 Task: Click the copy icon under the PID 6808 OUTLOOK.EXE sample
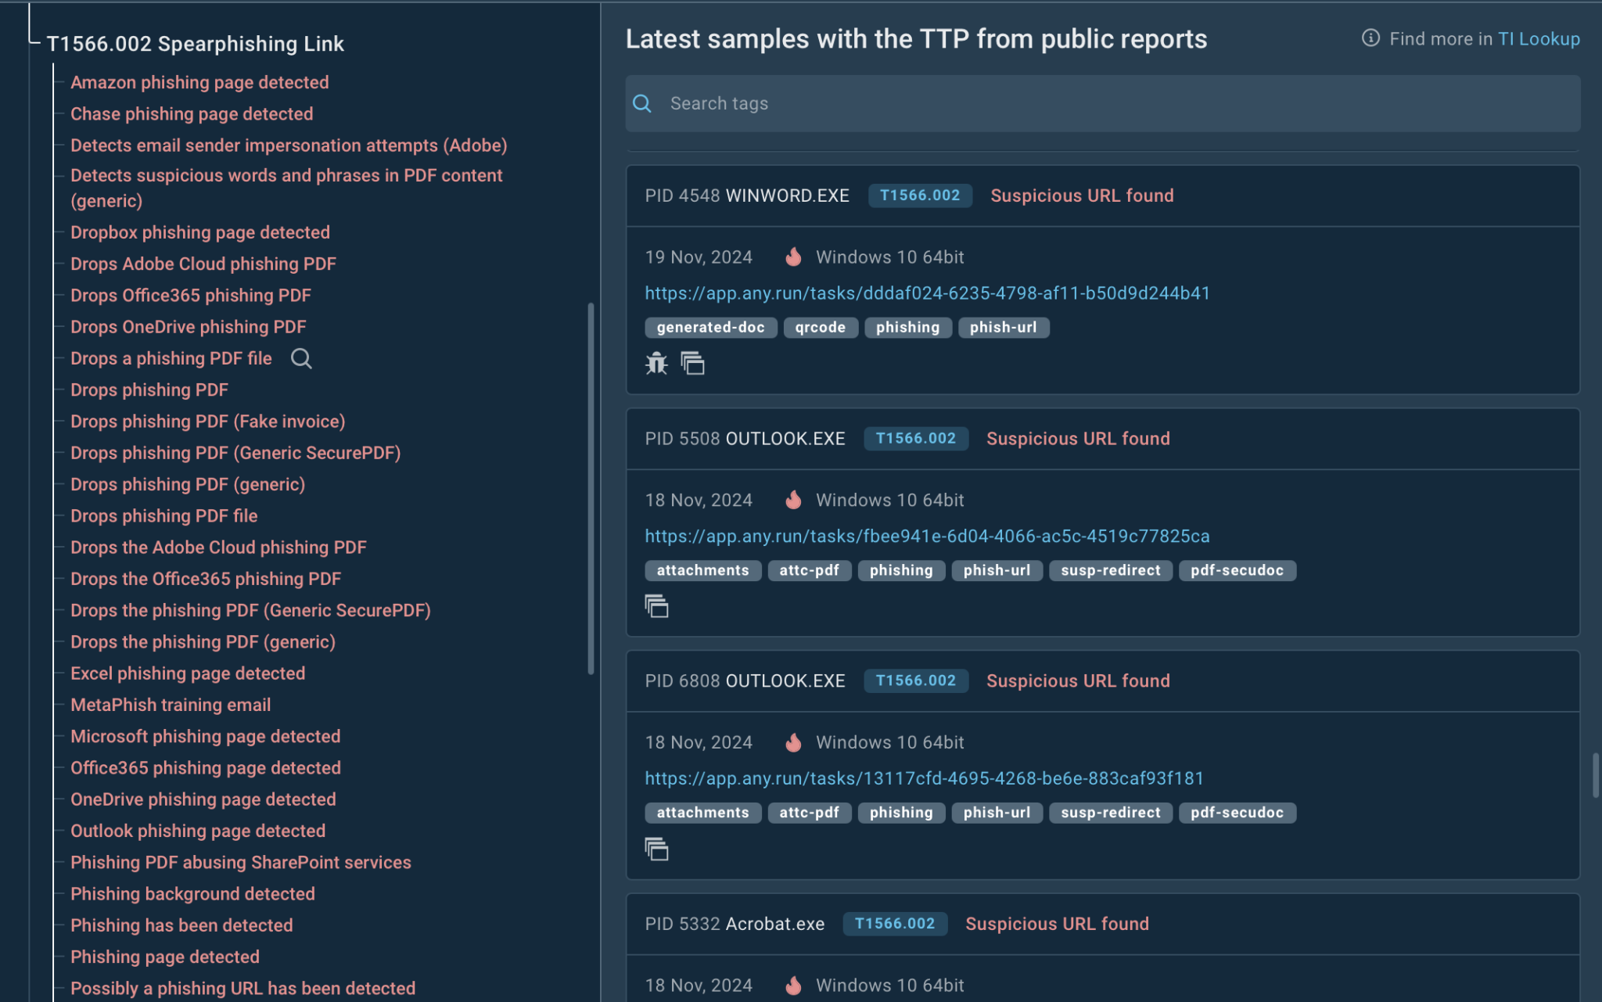tap(657, 849)
